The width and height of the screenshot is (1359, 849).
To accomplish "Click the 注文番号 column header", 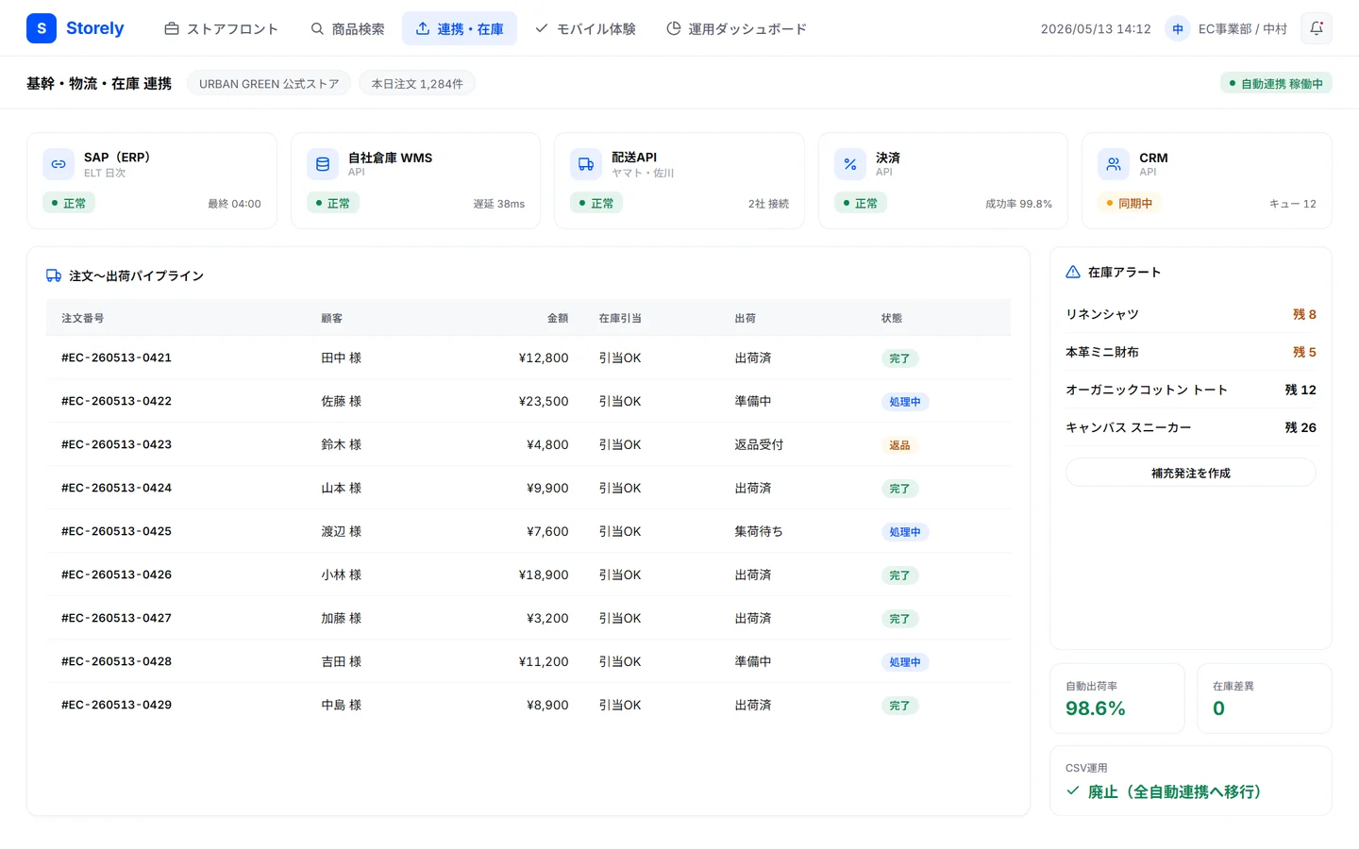I will (x=83, y=318).
